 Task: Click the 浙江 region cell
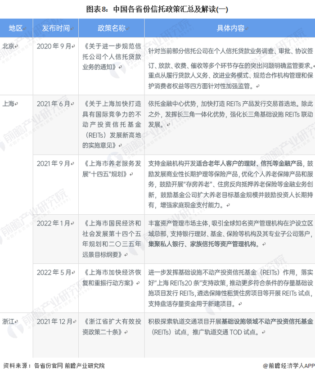16,335
